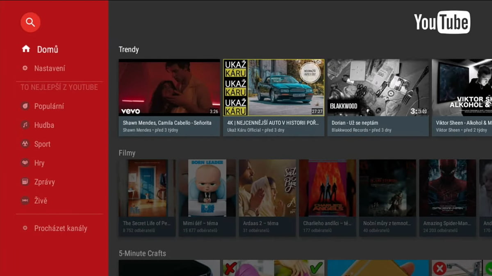This screenshot has width=492, height=276.
Task: Play the Viktor Sheen Alkohol video thumbnail
Action: pos(462,88)
